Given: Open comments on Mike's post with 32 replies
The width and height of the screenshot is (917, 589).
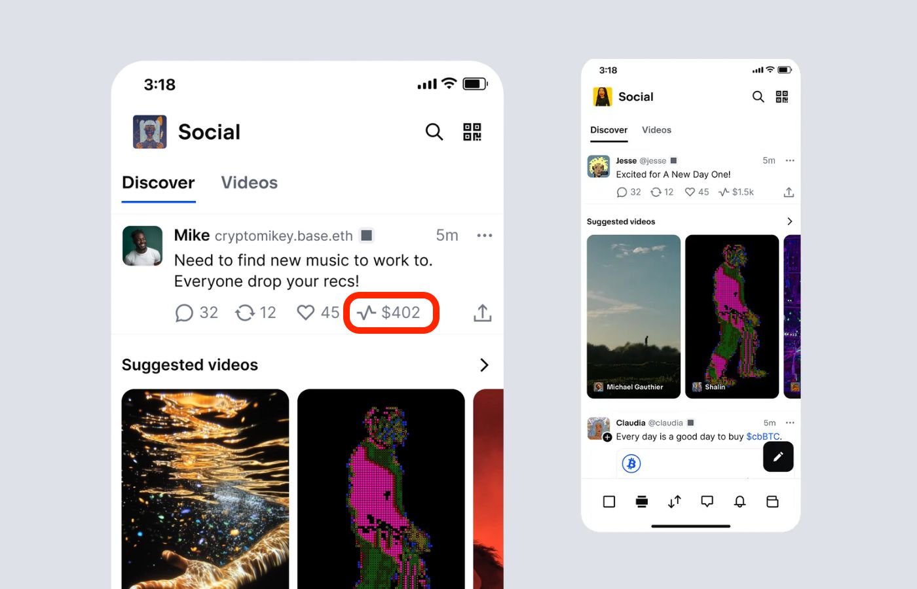Looking at the screenshot, I should click(x=196, y=313).
